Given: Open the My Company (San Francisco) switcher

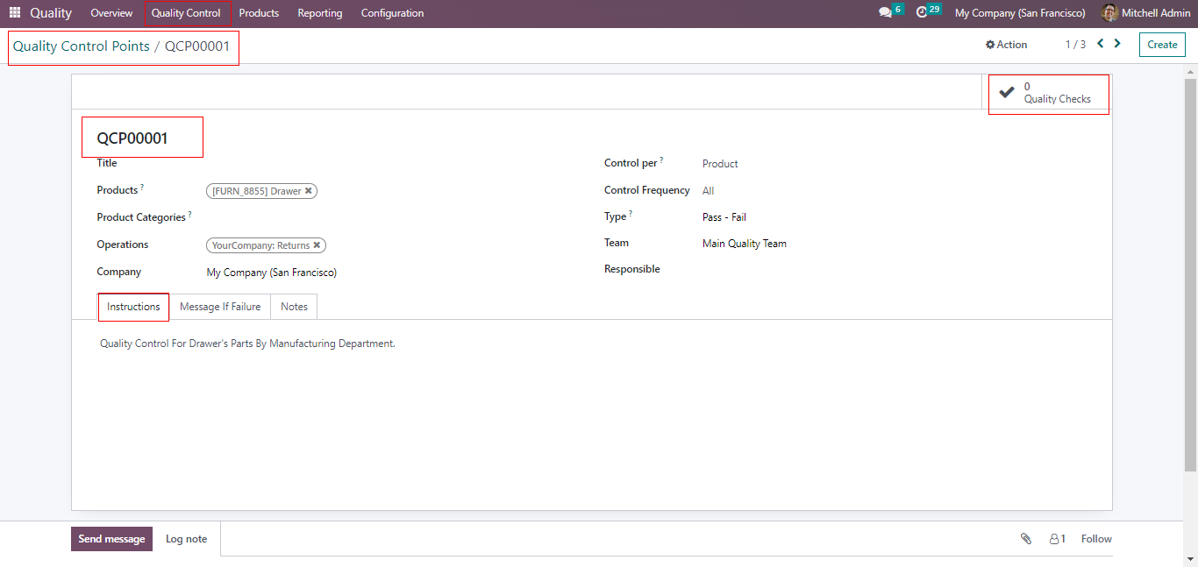Looking at the screenshot, I should (x=1019, y=13).
